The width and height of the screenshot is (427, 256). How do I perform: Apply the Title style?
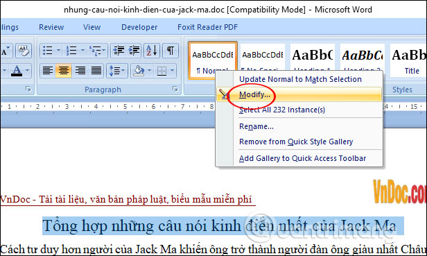(408, 60)
